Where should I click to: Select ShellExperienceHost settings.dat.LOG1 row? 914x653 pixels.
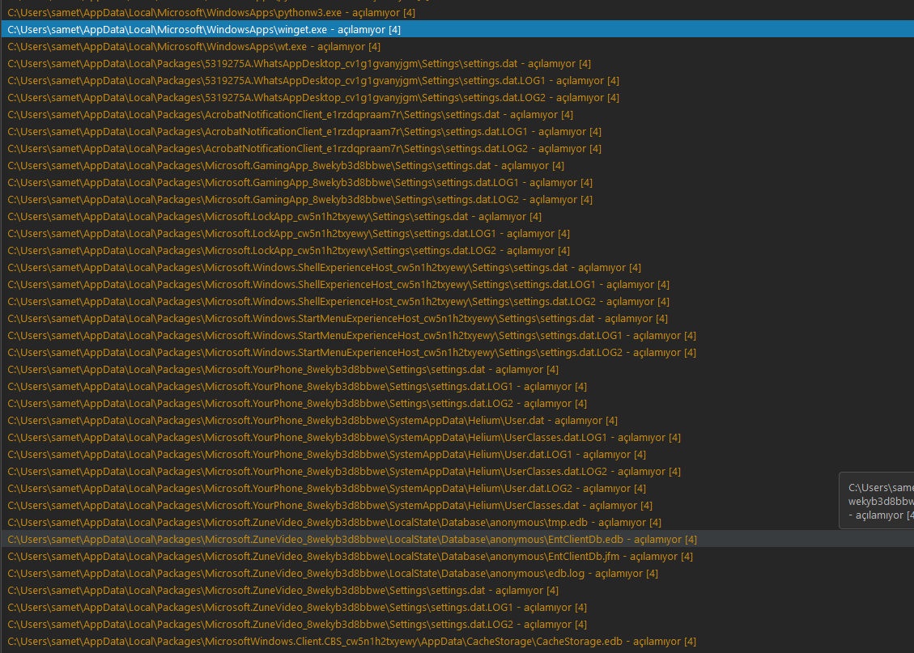(457, 284)
